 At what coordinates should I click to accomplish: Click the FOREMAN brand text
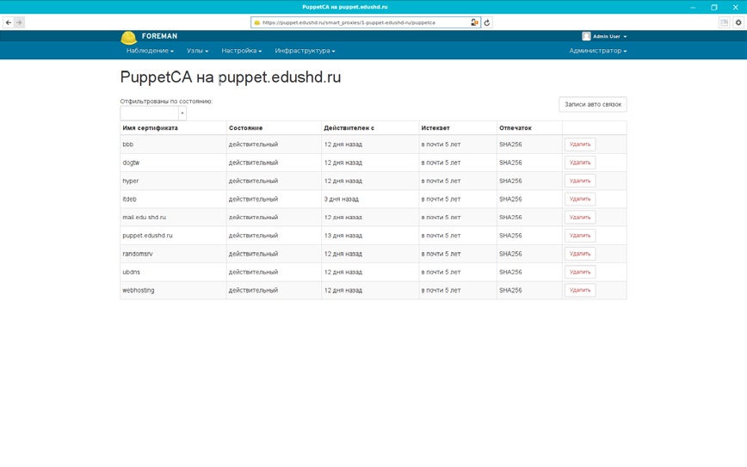tap(159, 36)
